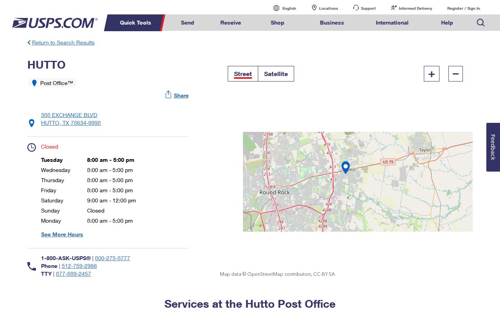Open the Business menu
This screenshot has height=312, width=500.
click(332, 23)
